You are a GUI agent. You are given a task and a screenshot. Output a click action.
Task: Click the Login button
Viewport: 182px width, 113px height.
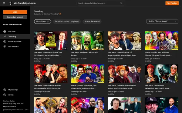tap(15, 12)
